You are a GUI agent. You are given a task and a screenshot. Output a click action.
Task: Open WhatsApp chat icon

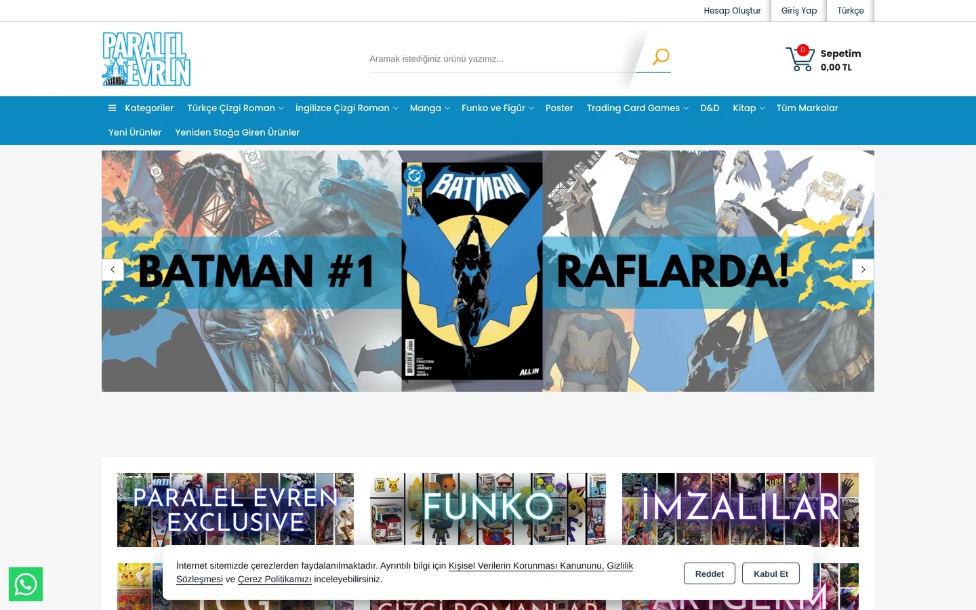click(26, 584)
